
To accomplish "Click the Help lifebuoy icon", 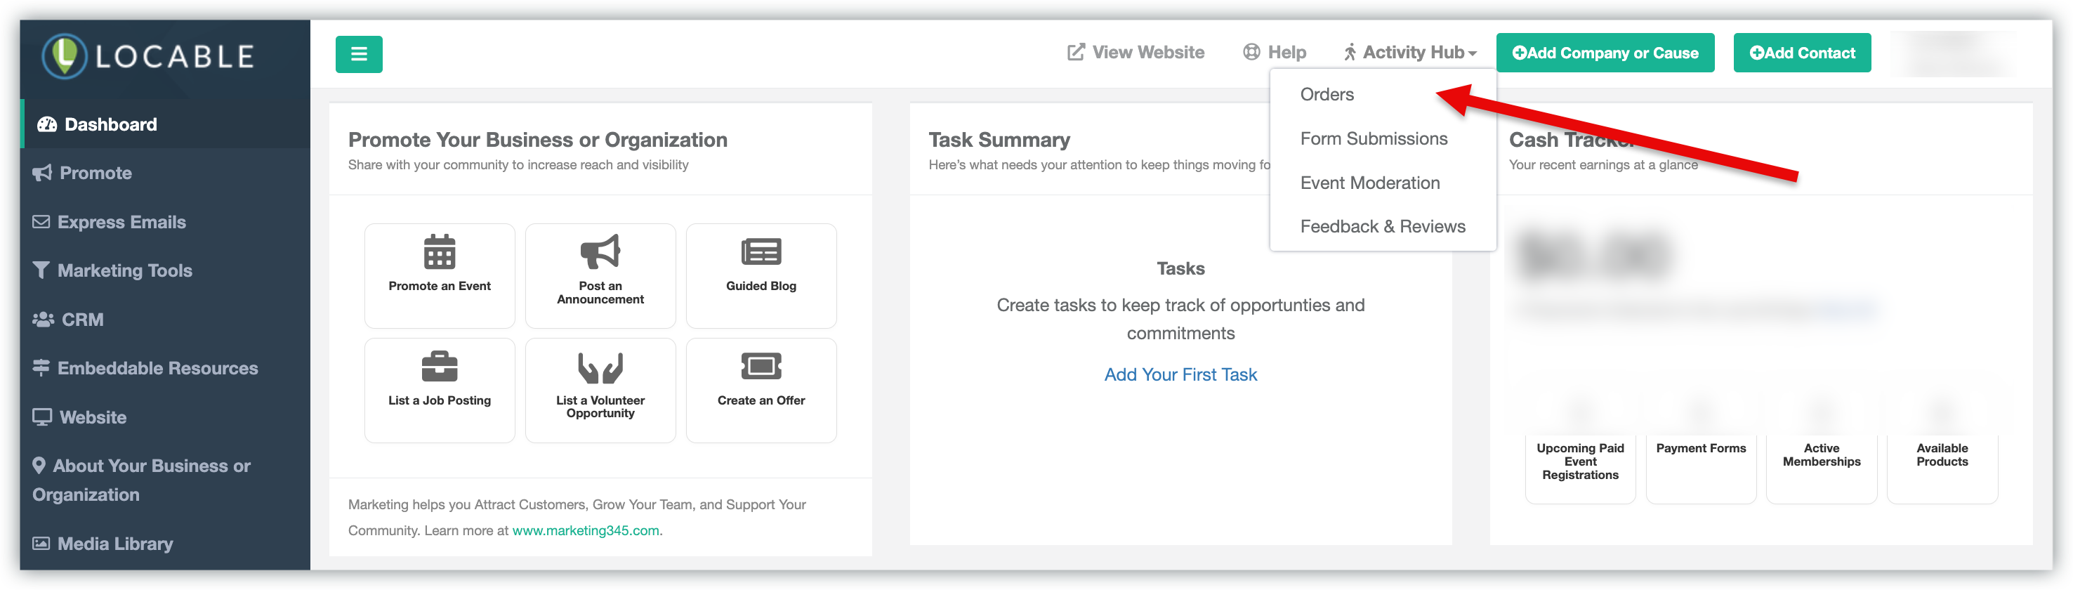I will (x=1251, y=52).
